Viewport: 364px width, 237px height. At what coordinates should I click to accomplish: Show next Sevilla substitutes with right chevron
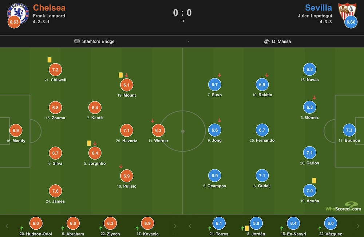[358, 226]
